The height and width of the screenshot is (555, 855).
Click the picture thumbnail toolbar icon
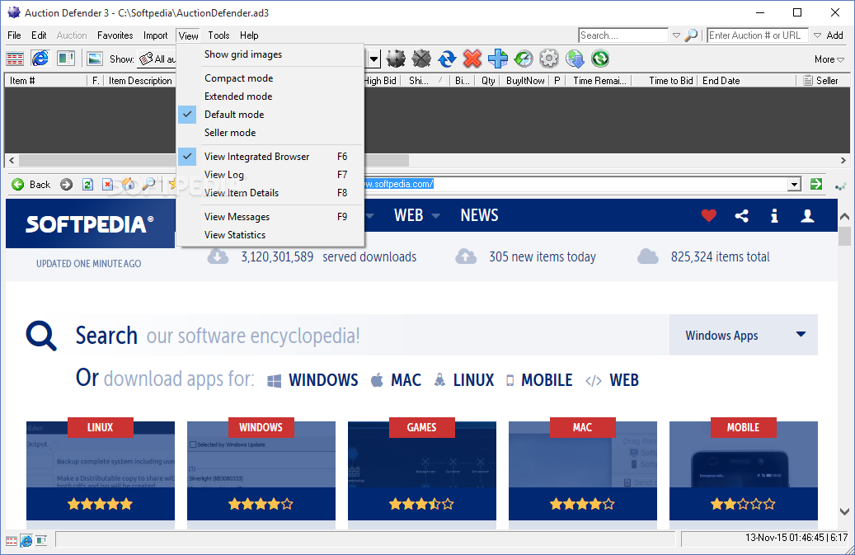[95, 59]
